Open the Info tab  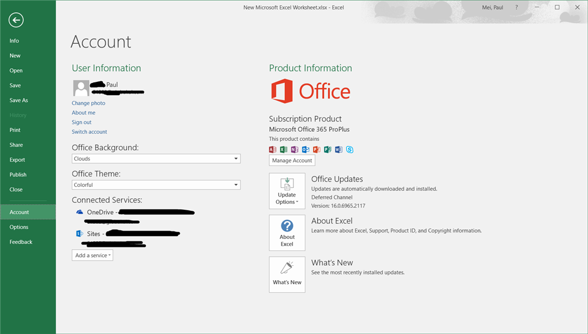click(x=14, y=41)
